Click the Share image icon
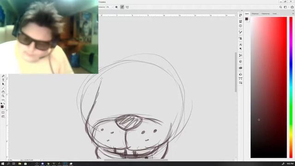 coord(292,7)
